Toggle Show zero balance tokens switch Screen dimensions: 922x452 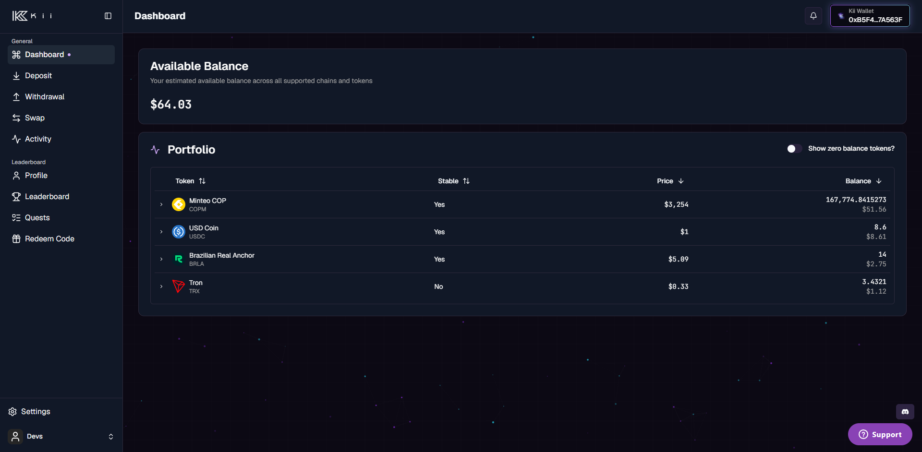point(794,149)
